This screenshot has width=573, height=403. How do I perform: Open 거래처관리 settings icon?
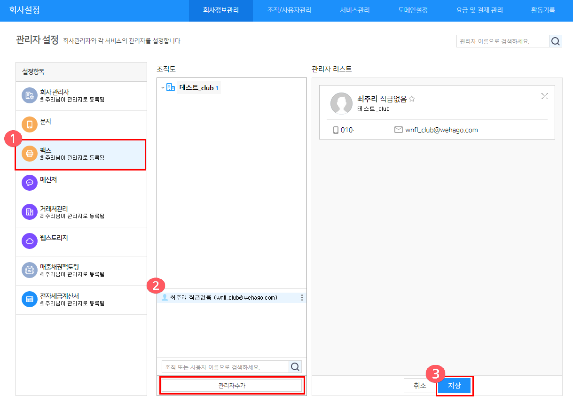[x=30, y=212]
